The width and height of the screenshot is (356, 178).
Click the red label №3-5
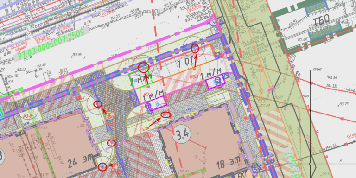[x=194, y=77]
